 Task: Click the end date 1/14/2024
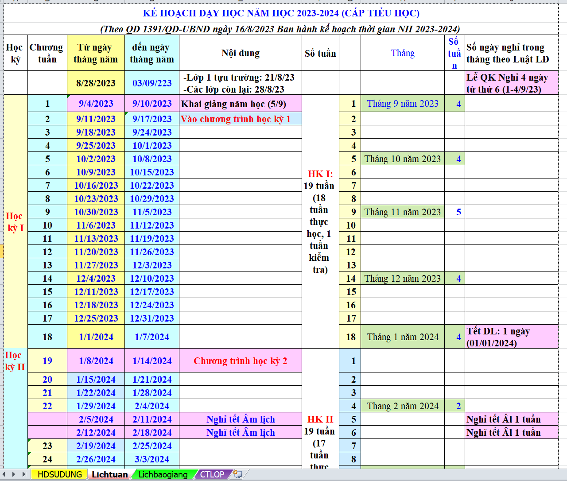(x=152, y=361)
